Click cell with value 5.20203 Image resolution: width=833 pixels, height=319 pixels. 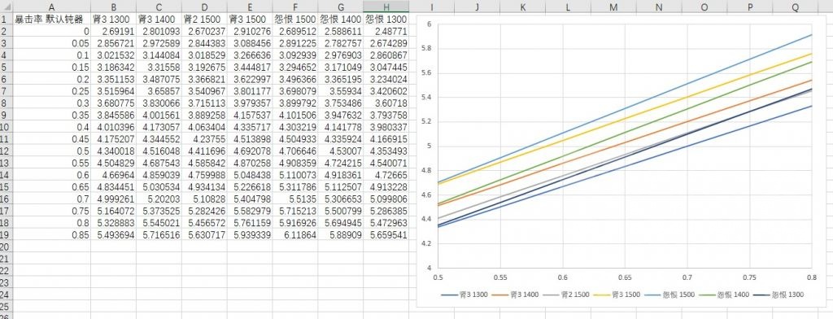[x=159, y=199]
